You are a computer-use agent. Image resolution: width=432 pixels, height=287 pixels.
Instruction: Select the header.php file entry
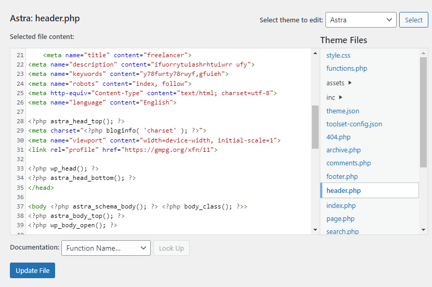pyautogui.click(x=344, y=190)
